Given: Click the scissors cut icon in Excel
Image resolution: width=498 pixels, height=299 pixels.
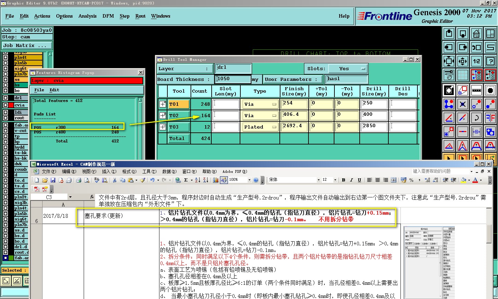Looking at the screenshot, I should (114, 180).
